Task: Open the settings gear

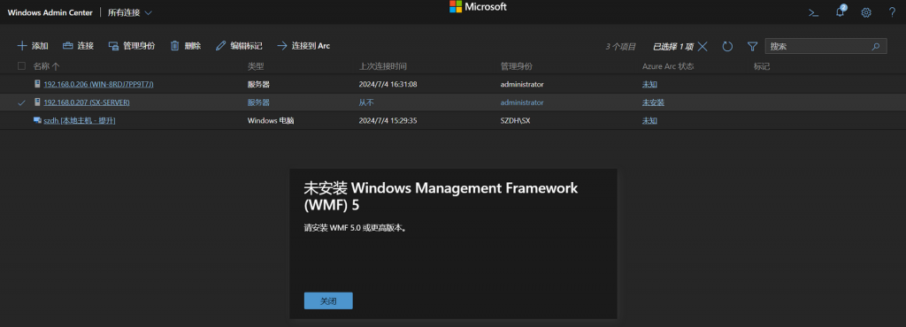Action: pyautogui.click(x=866, y=12)
